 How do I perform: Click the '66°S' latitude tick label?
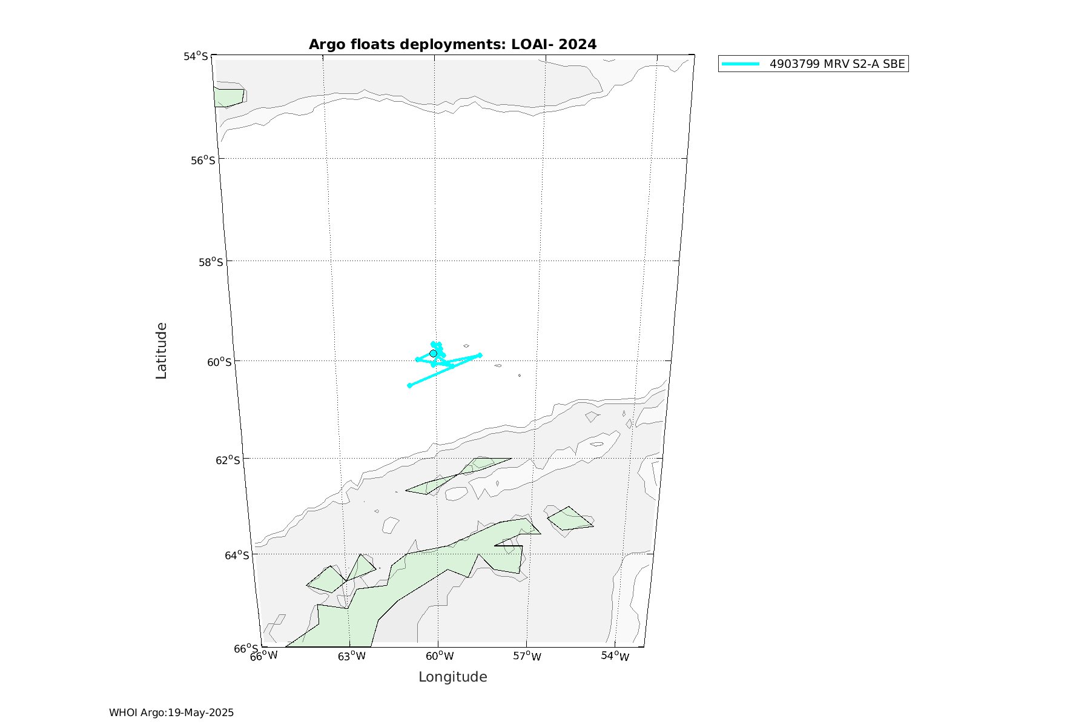coord(246,649)
